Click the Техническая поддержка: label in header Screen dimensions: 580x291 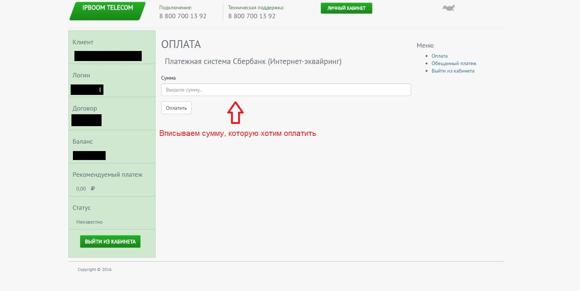tap(256, 7)
